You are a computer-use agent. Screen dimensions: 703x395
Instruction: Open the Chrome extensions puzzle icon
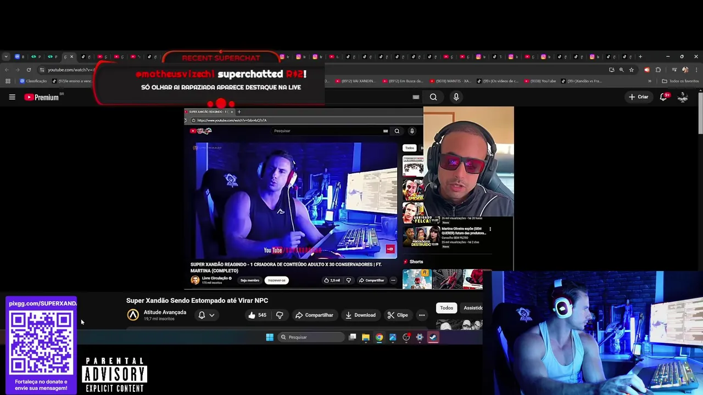[659, 70]
